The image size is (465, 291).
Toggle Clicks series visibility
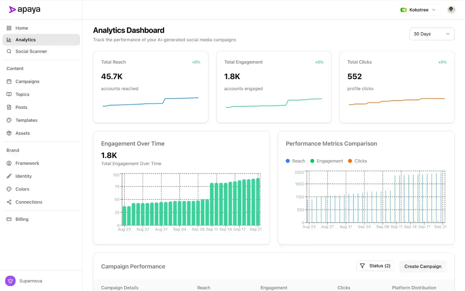(357, 161)
